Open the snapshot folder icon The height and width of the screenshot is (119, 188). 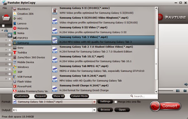pyautogui.click(x=185, y=91)
